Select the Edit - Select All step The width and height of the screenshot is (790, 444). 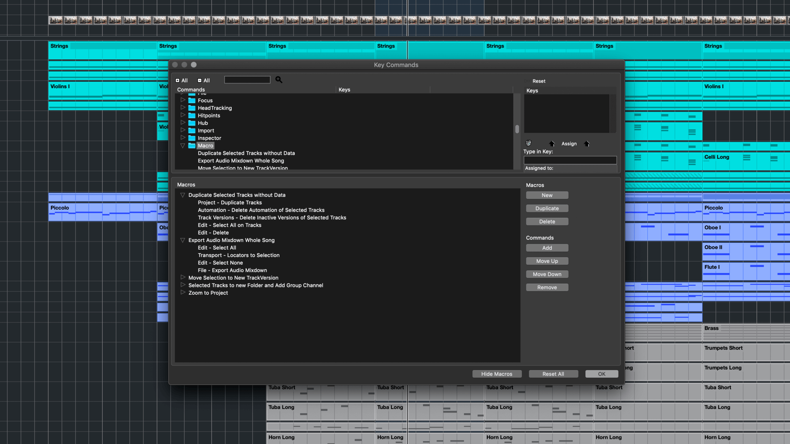click(217, 247)
